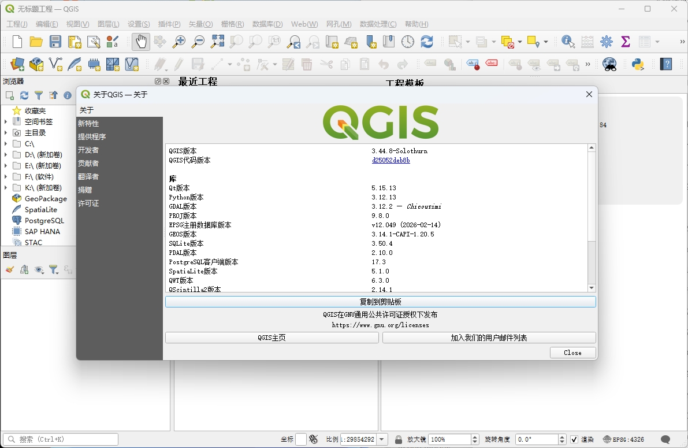Viewport: 688px width, 448px height.
Task: Open the Processing Toolbox gear icon
Action: tap(607, 42)
